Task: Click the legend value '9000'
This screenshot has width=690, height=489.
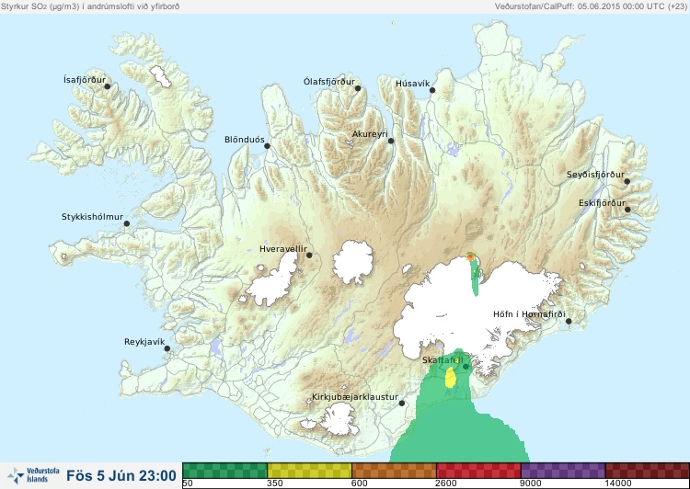Action: click(x=531, y=483)
